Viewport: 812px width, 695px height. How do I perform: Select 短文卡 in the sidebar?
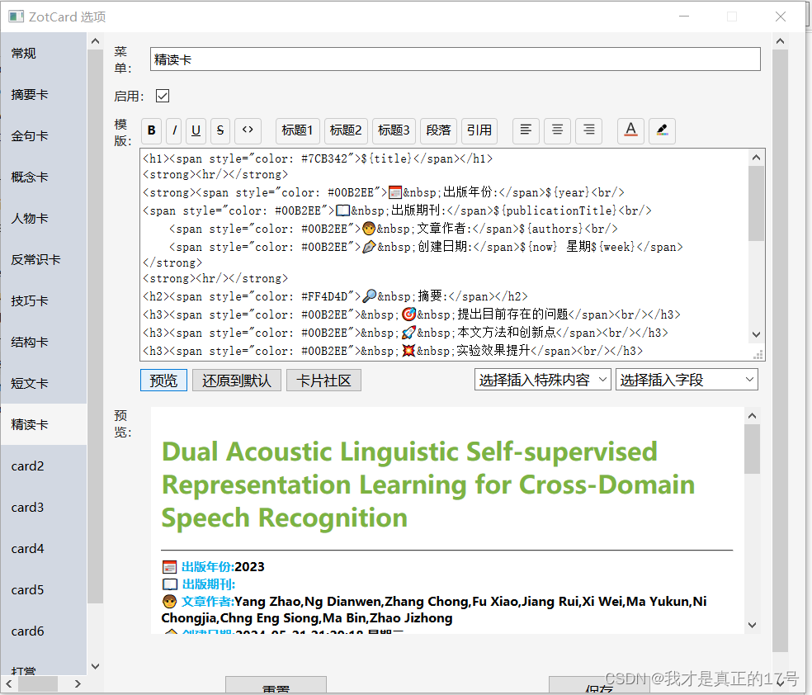click(x=44, y=383)
